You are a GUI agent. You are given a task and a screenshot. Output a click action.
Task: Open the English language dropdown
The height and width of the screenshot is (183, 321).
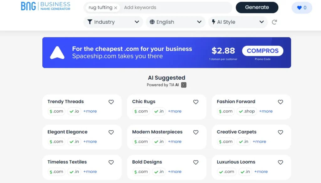pos(176,22)
